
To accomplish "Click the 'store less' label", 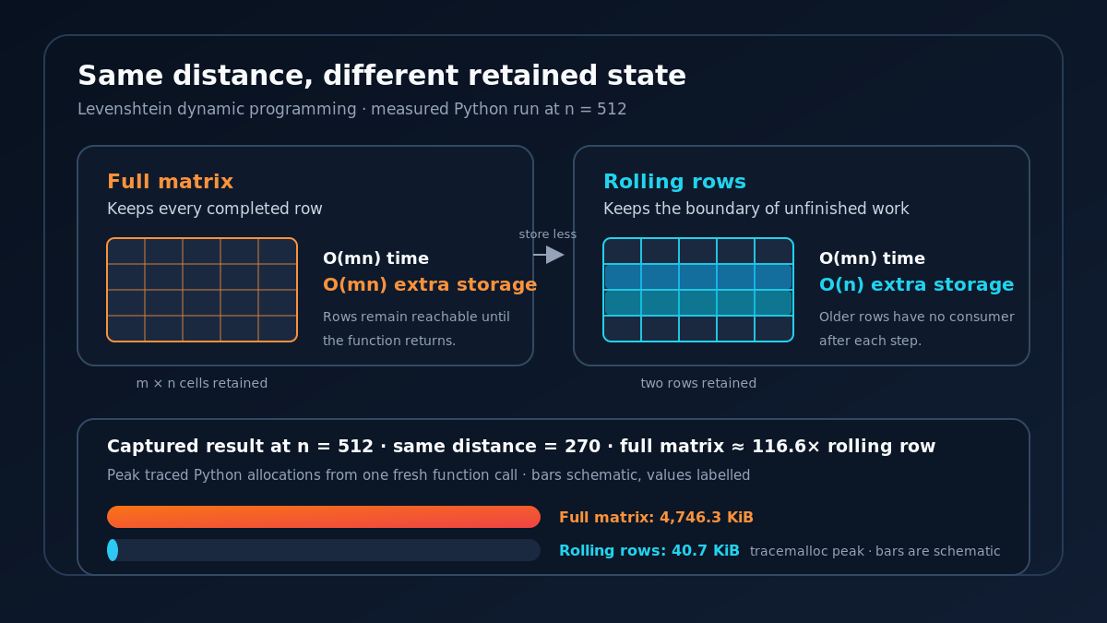I will click(548, 234).
